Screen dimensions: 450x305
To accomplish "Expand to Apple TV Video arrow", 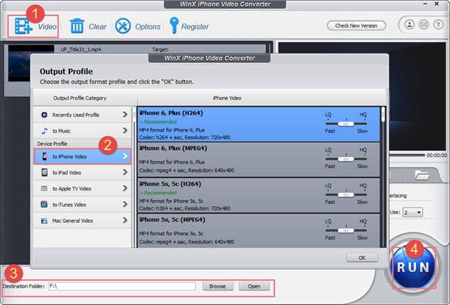I will tap(125, 188).
